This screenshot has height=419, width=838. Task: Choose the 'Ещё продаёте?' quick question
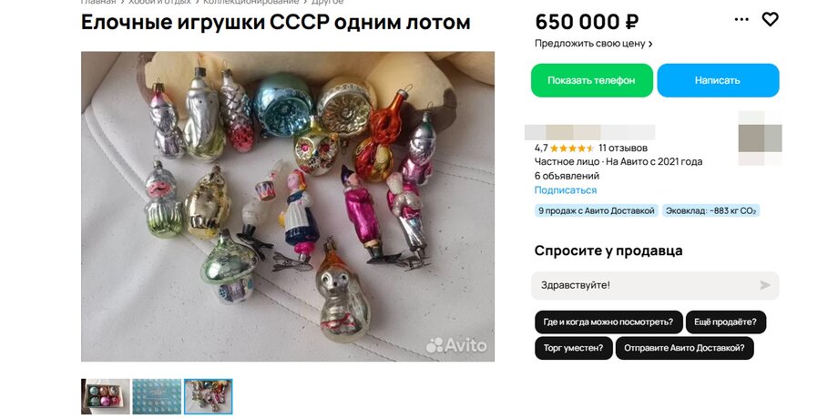726,322
